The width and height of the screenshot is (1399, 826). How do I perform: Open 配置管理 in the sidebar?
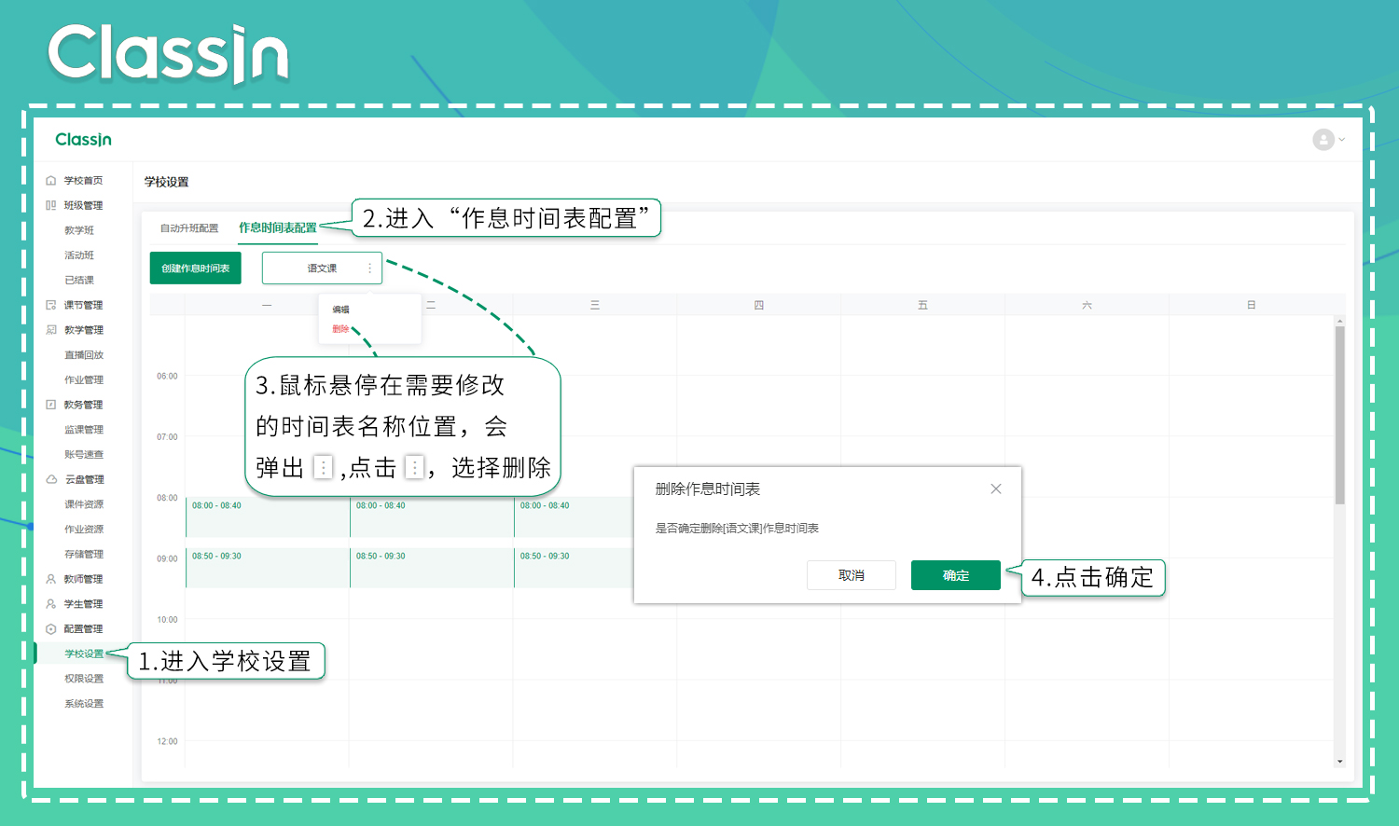(83, 629)
